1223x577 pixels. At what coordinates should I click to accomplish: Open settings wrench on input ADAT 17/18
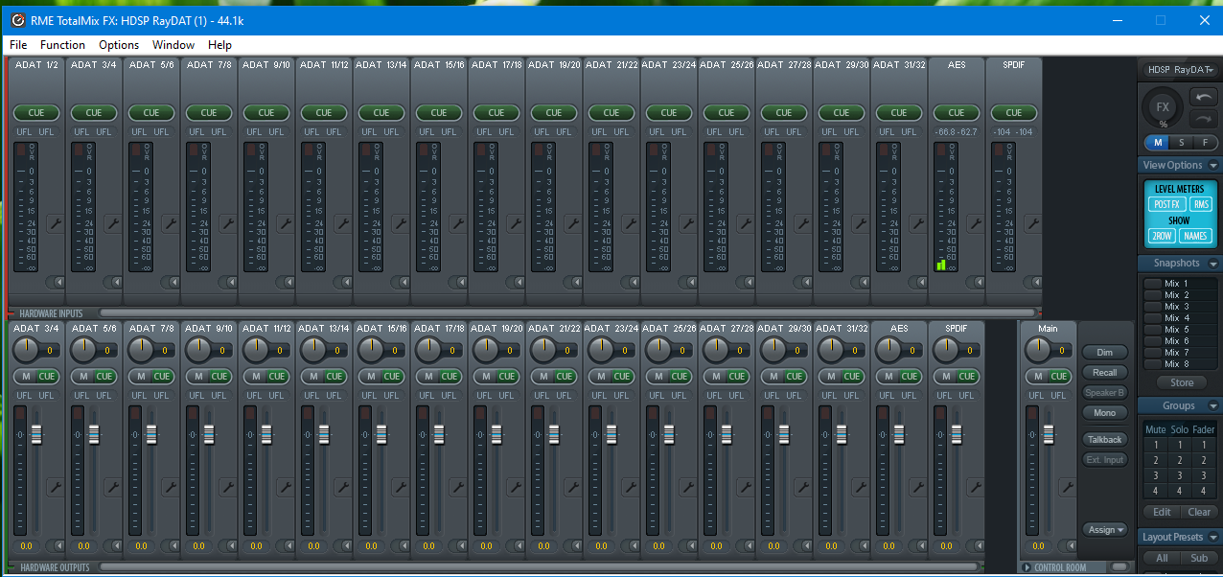tap(515, 223)
